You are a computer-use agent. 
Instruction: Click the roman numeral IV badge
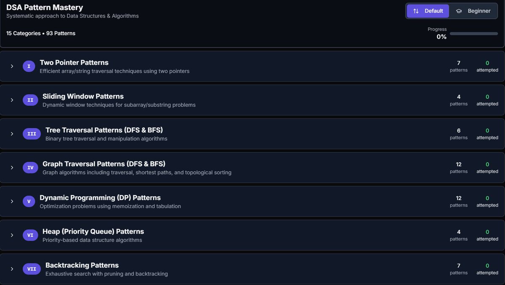30,168
